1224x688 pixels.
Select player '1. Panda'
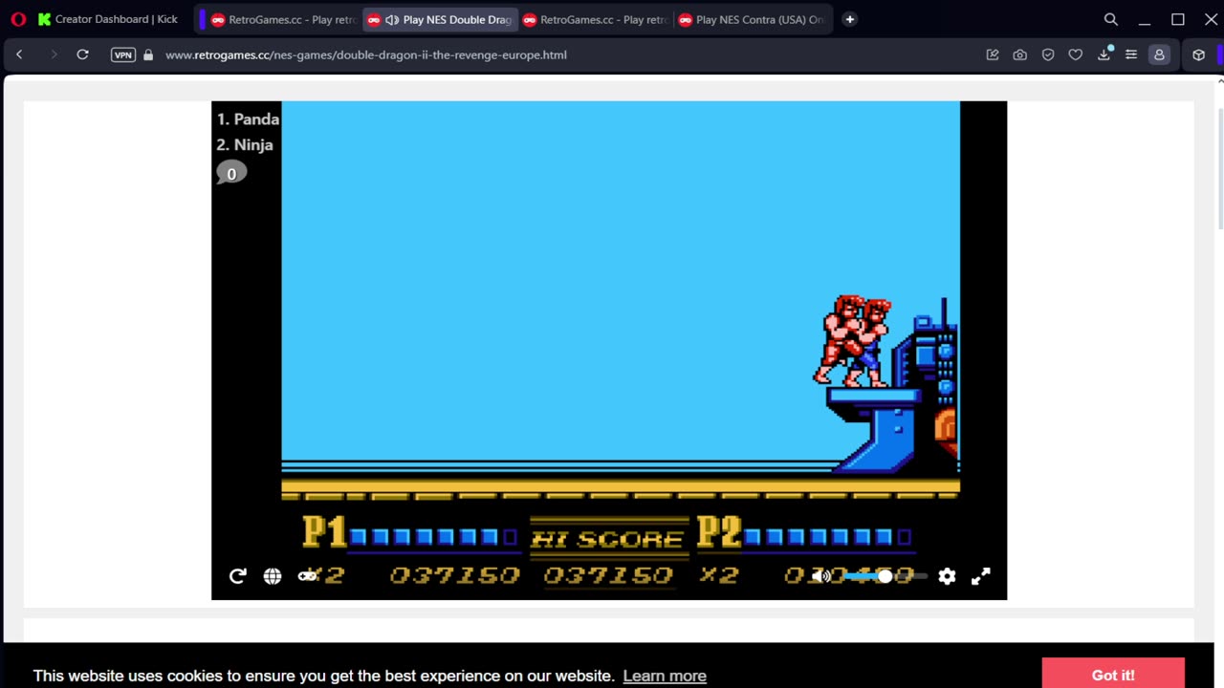[248, 119]
